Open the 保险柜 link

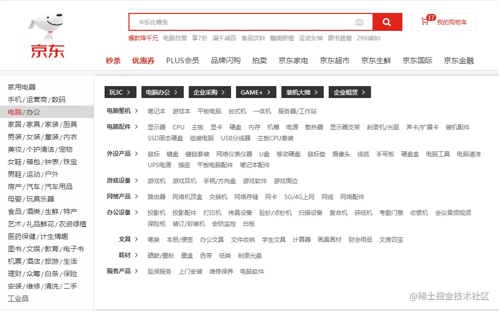coord(156,224)
